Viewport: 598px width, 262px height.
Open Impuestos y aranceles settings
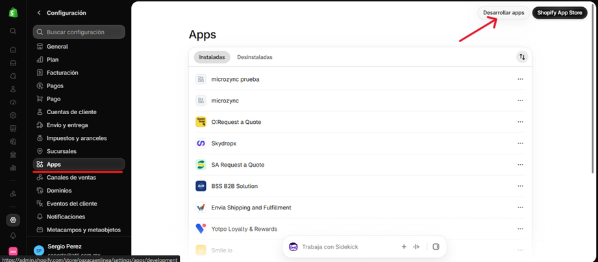tap(79, 138)
